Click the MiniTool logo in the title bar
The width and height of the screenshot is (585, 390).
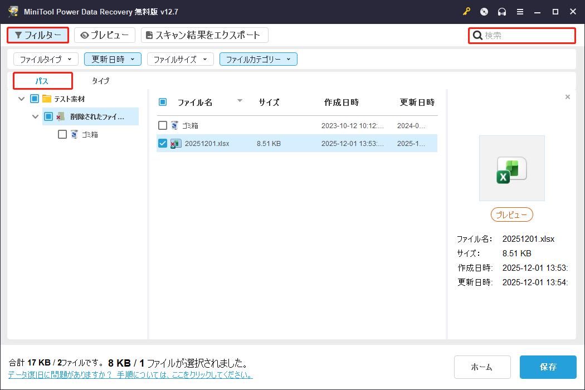12,11
